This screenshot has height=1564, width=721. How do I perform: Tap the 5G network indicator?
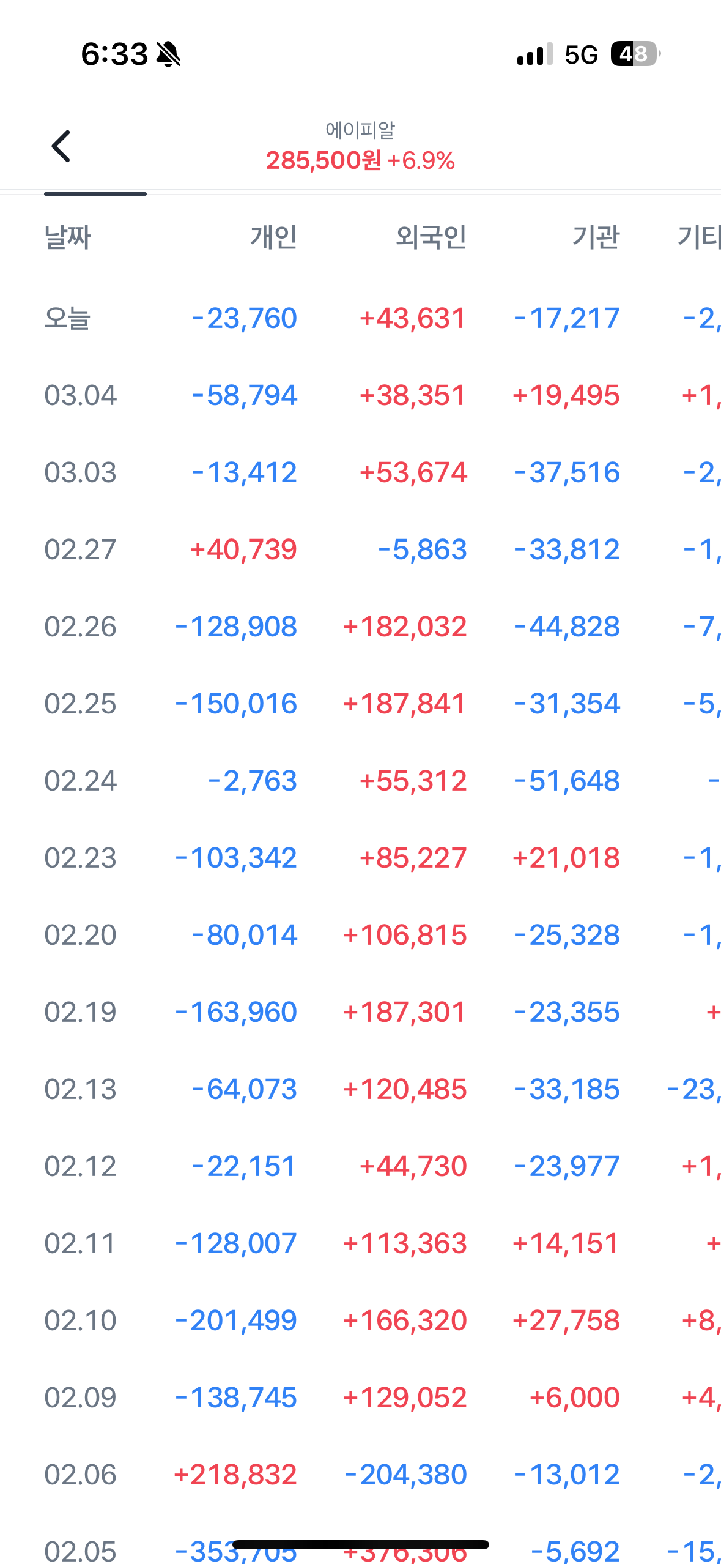coord(581,55)
